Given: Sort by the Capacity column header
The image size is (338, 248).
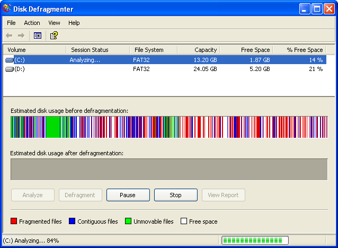Looking at the screenshot, I should (199, 50).
